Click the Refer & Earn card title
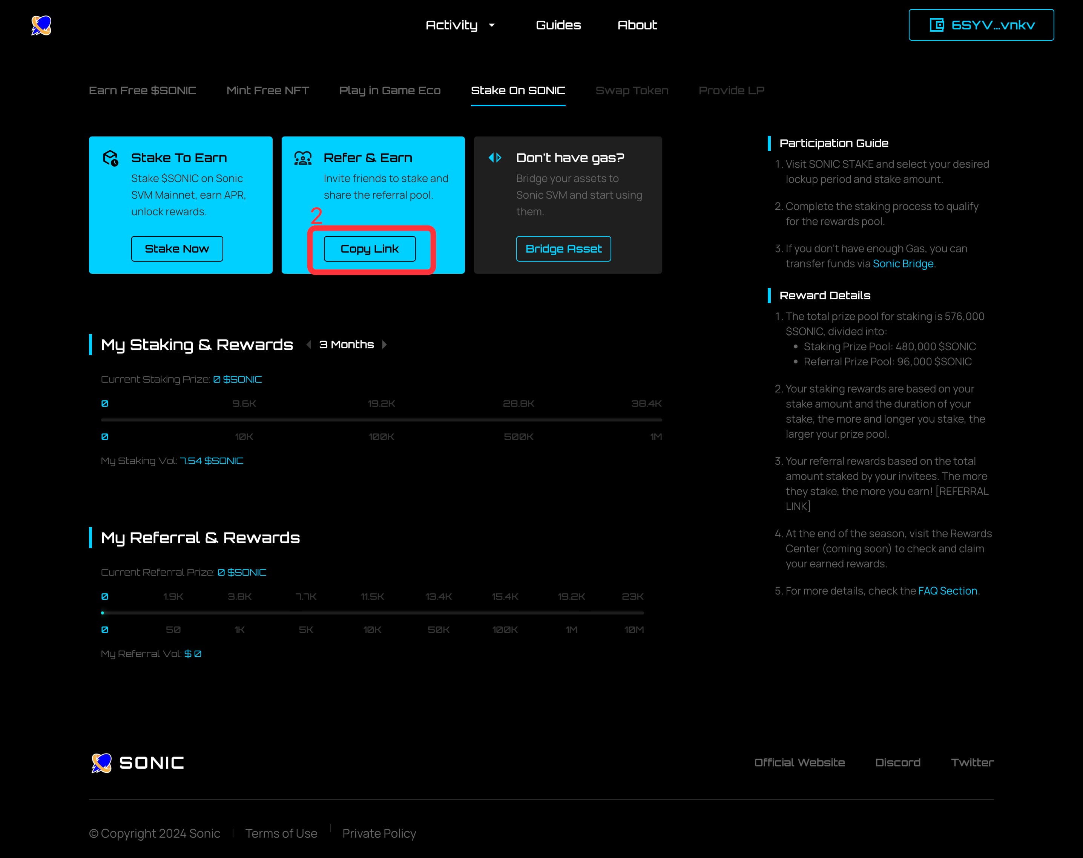The width and height of the screenshot is (1083, 858). 368,158
